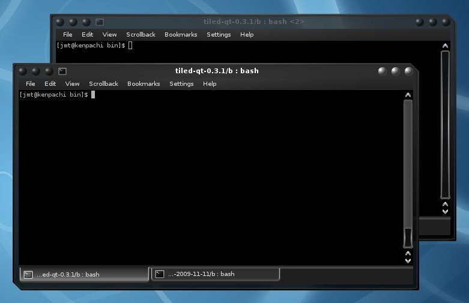The width and height of the screenshot is (469, 303).
Task: Open File menu in the bash <2> window
Action: click(68, 34)
